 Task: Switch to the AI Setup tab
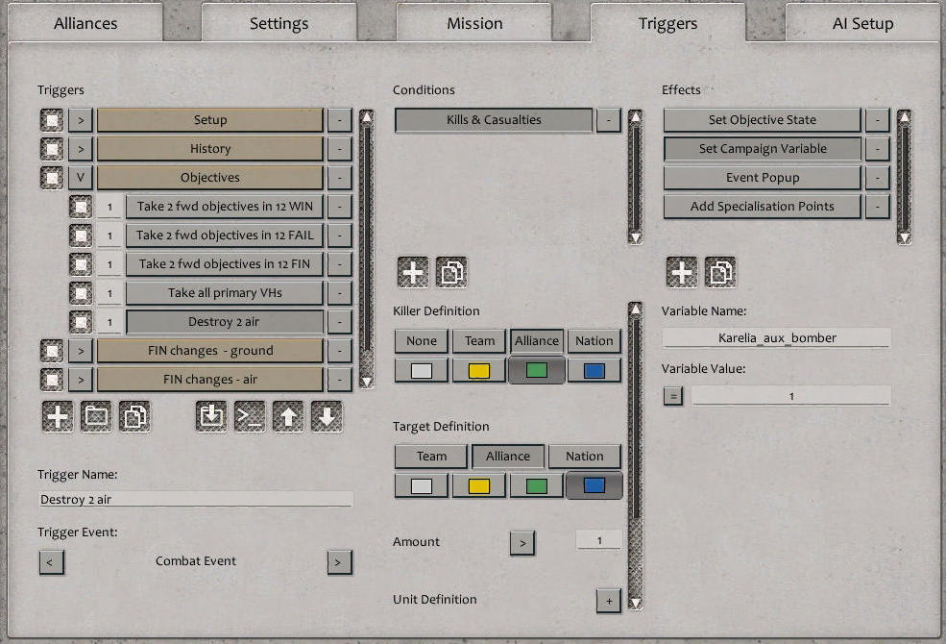861,24
